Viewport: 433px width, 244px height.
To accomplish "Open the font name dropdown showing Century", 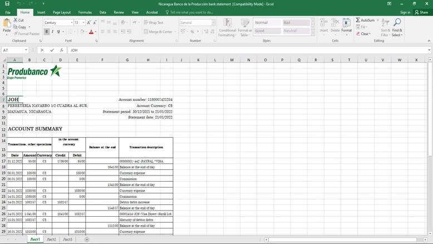I will [72, 23].
